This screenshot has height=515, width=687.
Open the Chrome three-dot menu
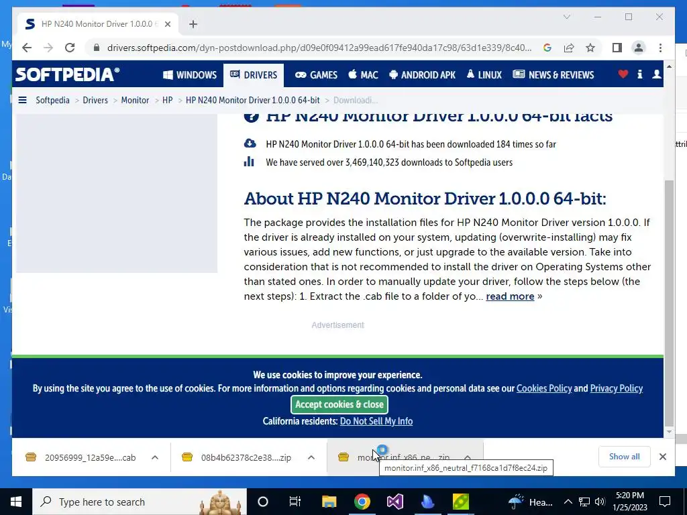660,48
